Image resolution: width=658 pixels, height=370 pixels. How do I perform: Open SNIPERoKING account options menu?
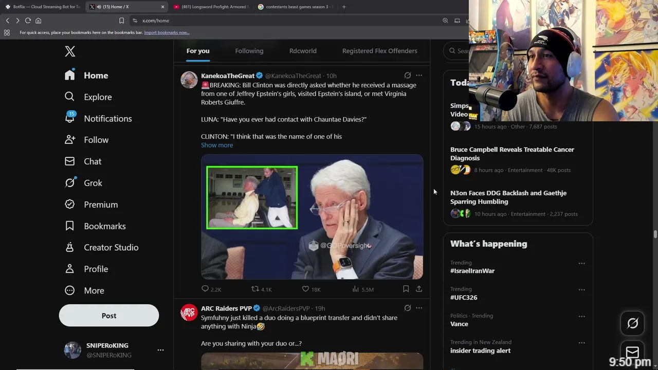click(x=160, y=350)
